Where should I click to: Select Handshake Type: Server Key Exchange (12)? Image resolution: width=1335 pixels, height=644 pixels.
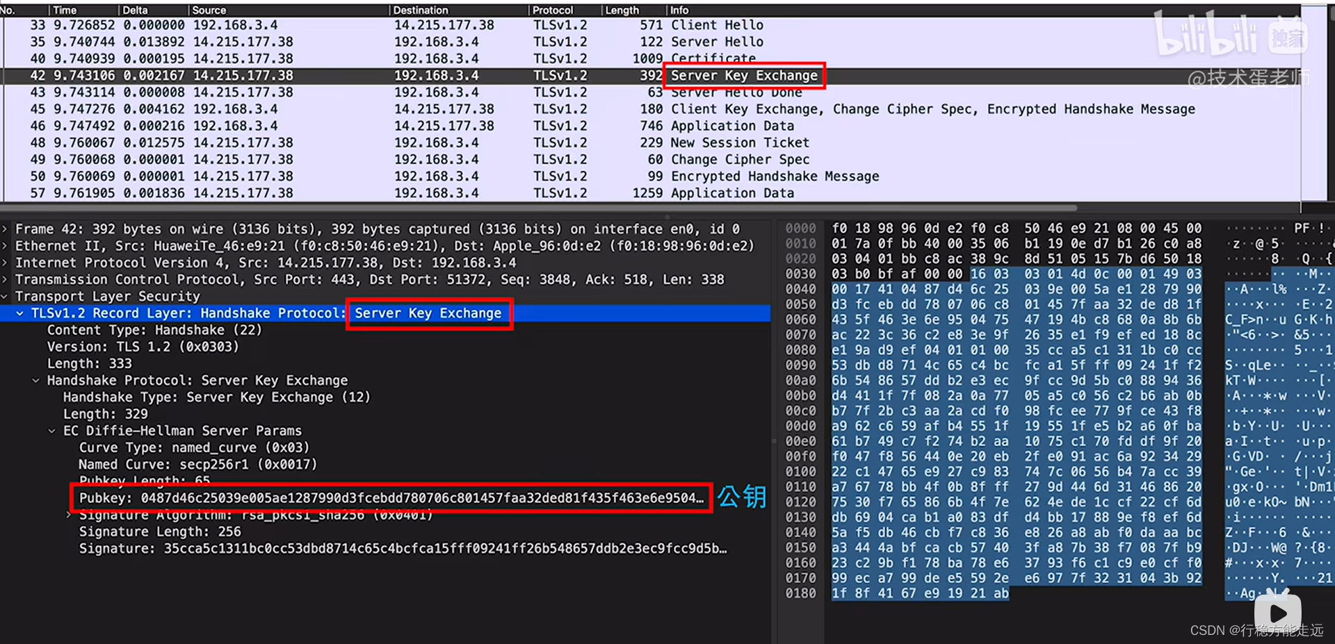pos(216,397)
